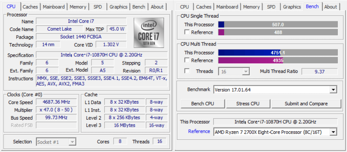Click the Max TDP value 45.0 W
347x152 pixels.
117,29
